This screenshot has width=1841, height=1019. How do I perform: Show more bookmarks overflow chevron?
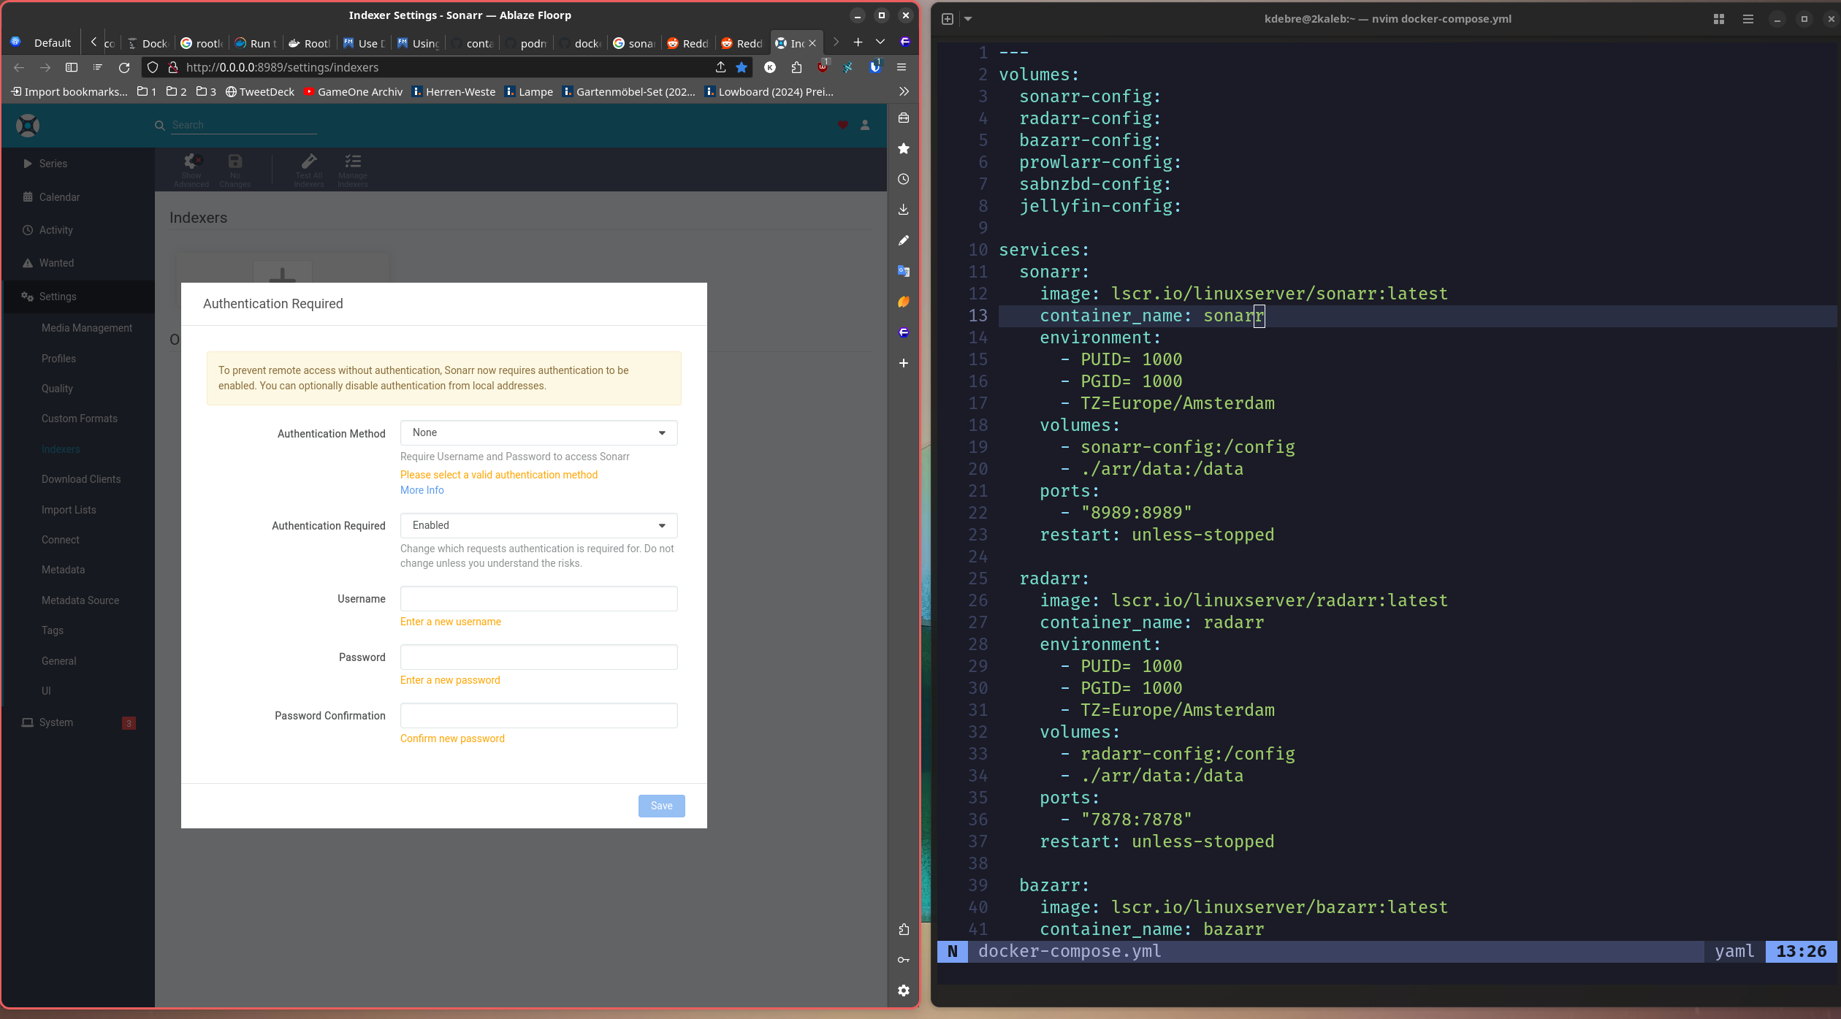coord(904,91)
